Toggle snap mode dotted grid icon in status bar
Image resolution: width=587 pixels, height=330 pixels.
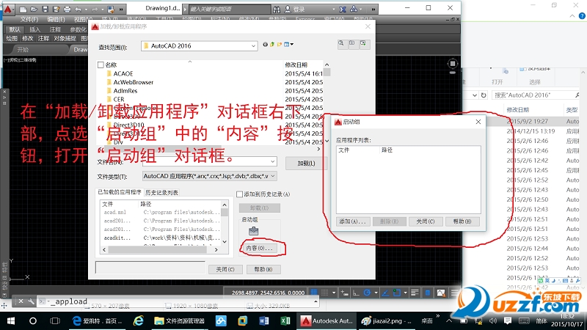324,293
